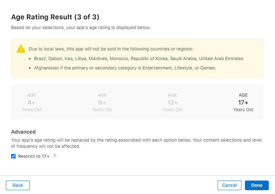Click the Advanced section description paragraph
This screenshot has width=275, height=194.
pos(136,143)
